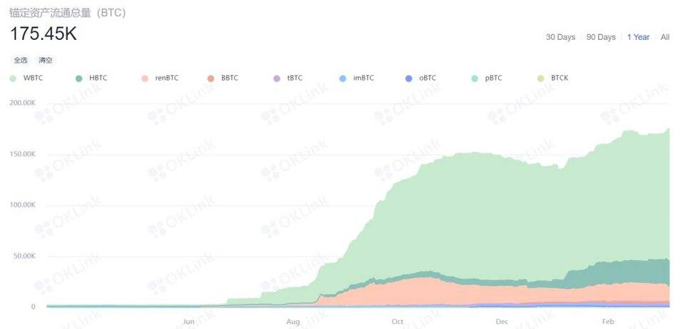Switch time range to 30 Days
The height and width of the screenshot is (329, 685).
pyautogui.click(x=560, y=37)
